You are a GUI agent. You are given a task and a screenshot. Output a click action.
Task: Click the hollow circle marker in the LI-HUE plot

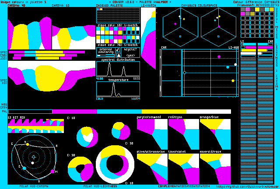coord(185,73)
